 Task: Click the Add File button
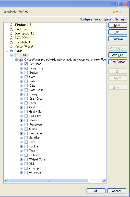click(x=118, y=55)
